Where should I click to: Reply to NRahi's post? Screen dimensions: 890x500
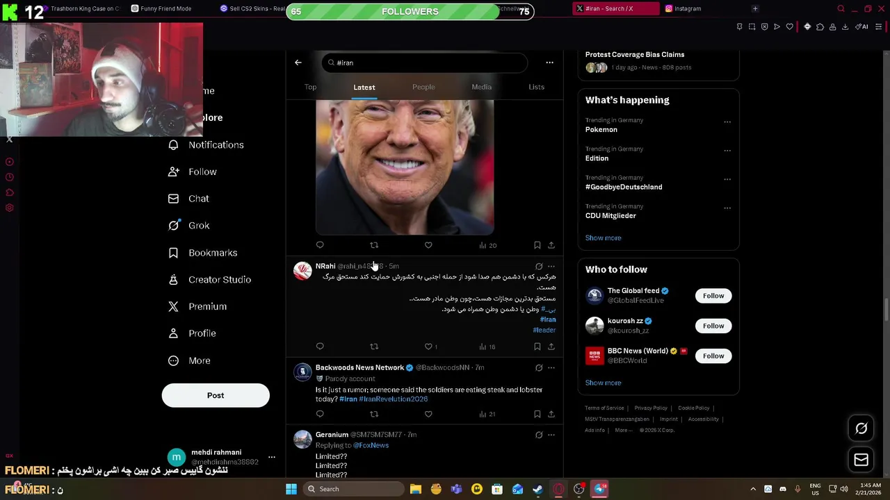(320, 346)
